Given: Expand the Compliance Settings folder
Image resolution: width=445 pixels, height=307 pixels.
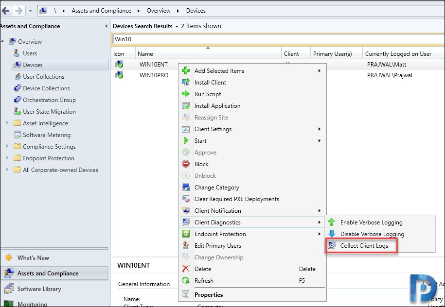Looking at the screenshot, I should tap(8, 146).
